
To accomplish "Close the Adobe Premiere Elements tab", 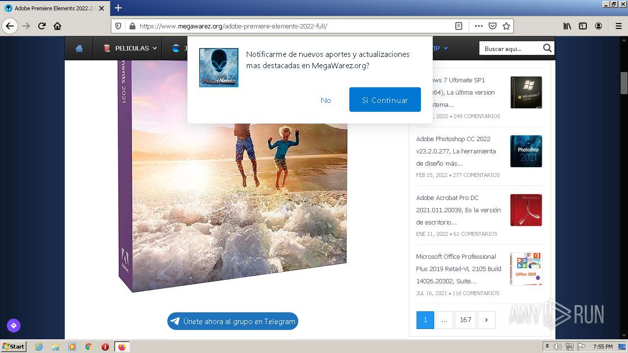I will point(102,8).
